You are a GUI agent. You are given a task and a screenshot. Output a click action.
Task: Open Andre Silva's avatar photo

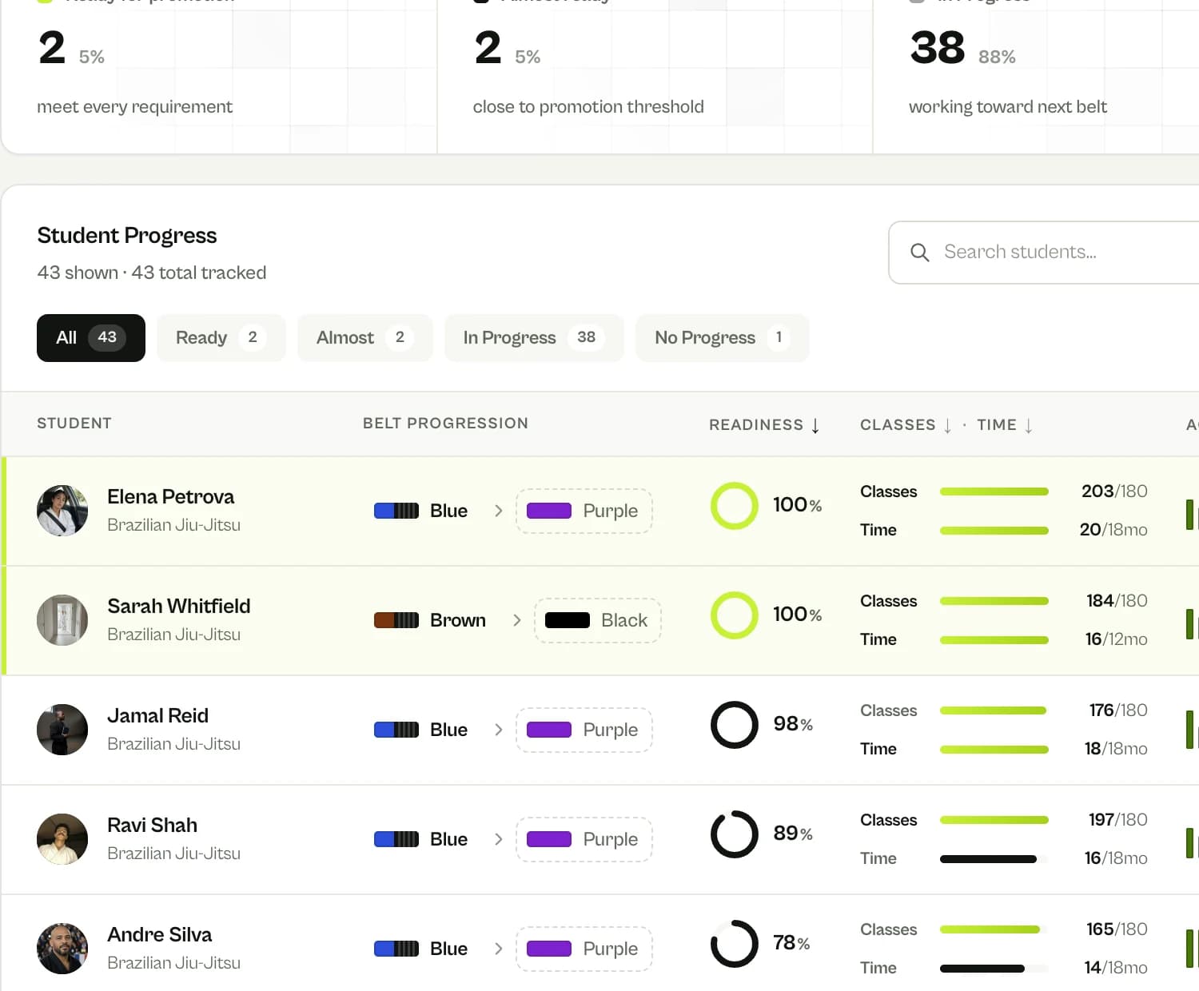click(62, 949)
